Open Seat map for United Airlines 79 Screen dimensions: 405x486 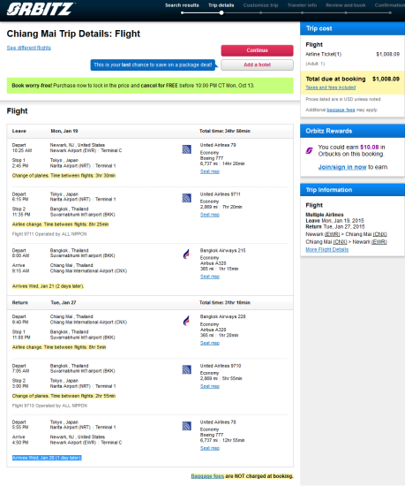(210, 171)
